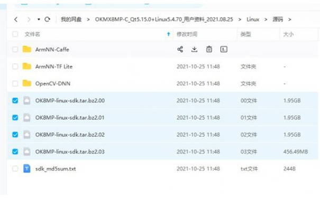
Task: Check the ArmNN-Caffe folder checkbox
Action: click(15, 49)
